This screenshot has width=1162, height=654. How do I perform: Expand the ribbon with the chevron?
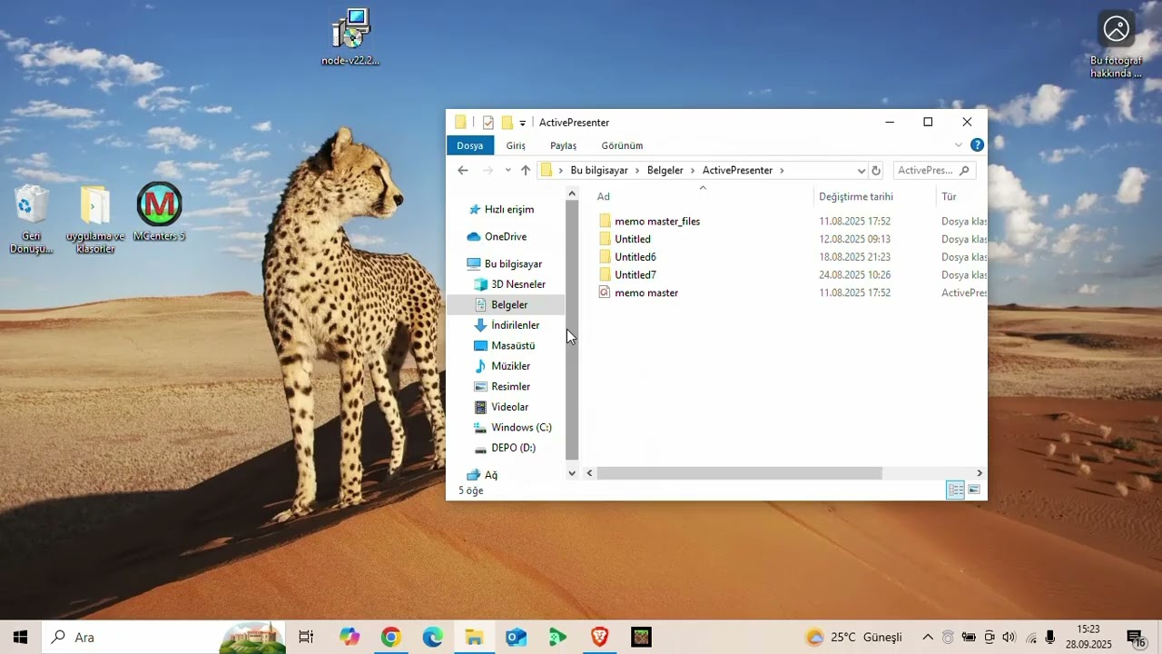coord(959,145)
